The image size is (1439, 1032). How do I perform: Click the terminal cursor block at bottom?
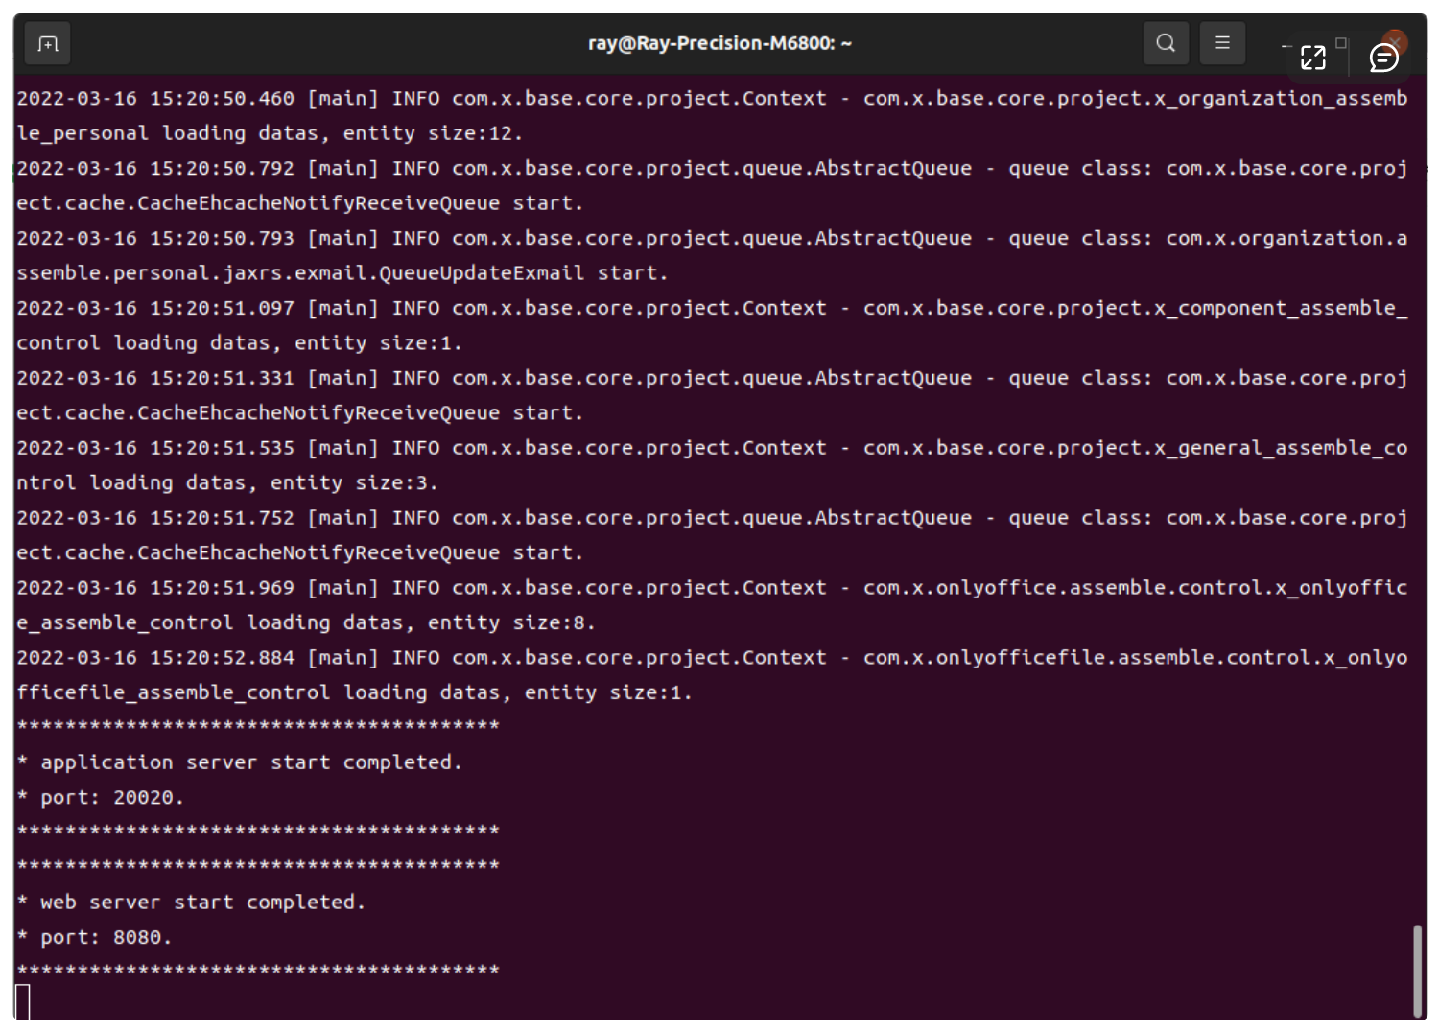[x=23, y=1002]
